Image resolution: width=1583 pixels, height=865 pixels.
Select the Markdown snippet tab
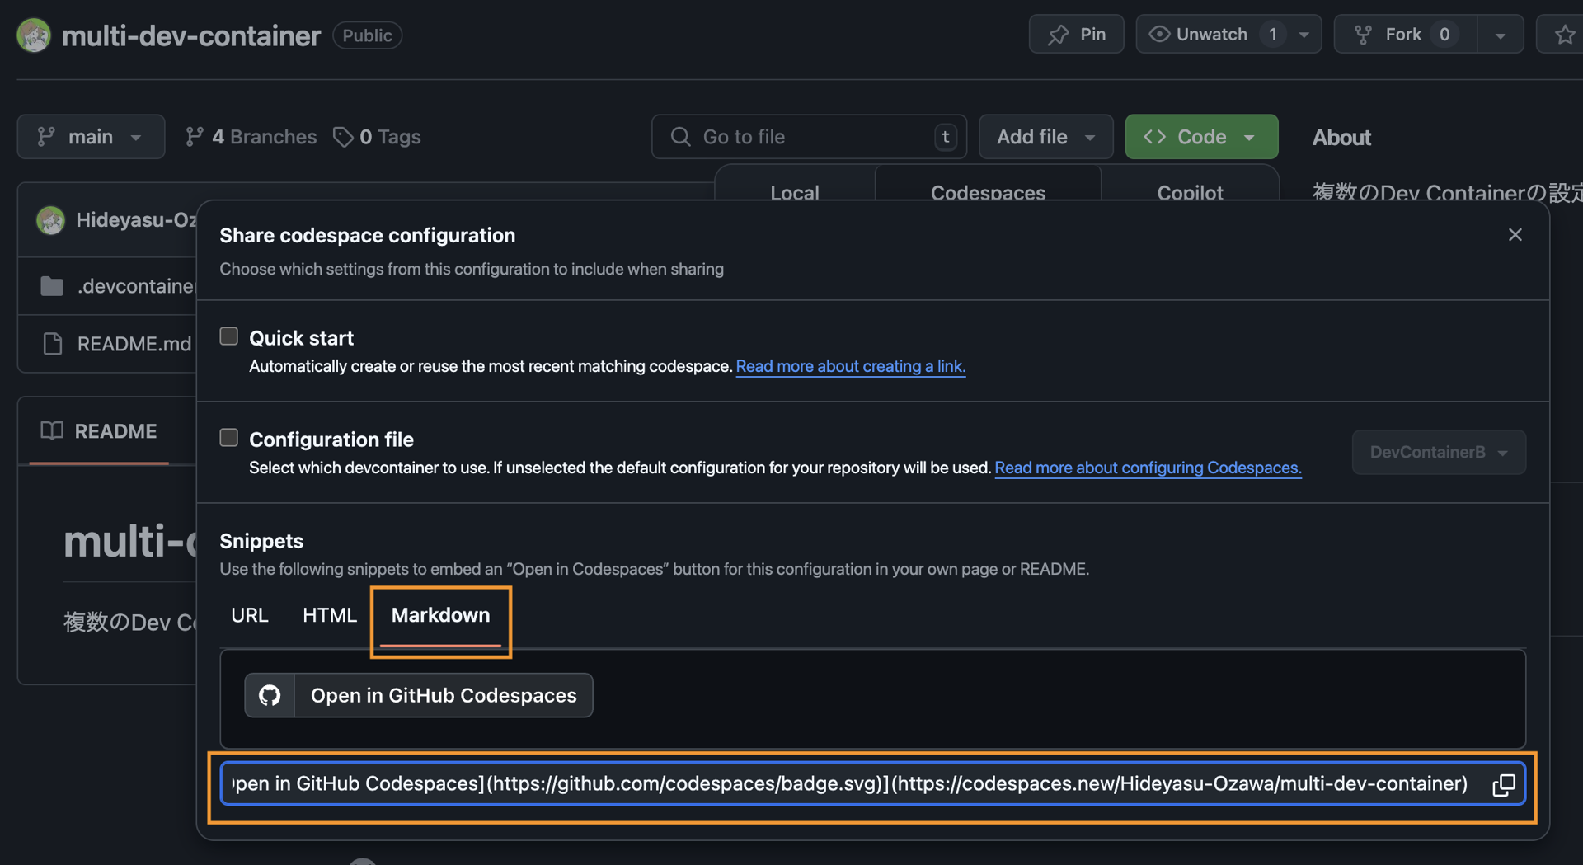pos(440,615)
